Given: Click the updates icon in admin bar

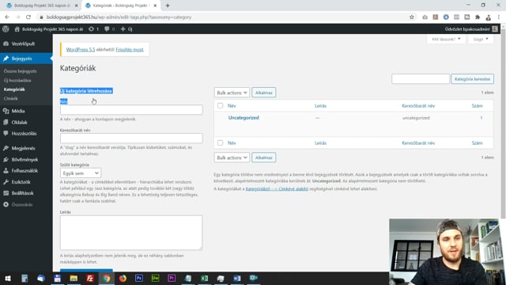Looking at the screenshot, I should (x=92, y=29).
